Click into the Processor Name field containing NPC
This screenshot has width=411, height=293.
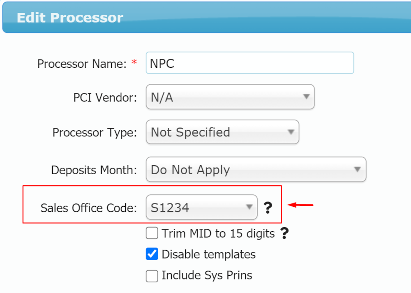coord(249,63)
